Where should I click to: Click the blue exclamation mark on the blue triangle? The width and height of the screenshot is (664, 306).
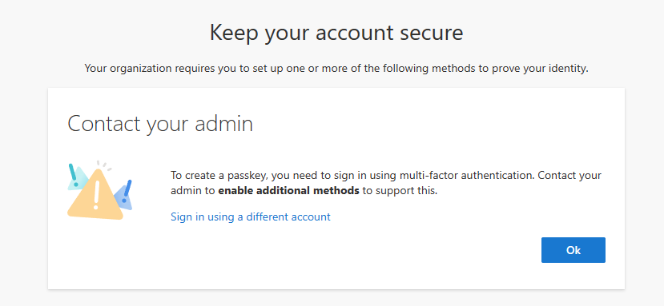[x=127, y=191]
